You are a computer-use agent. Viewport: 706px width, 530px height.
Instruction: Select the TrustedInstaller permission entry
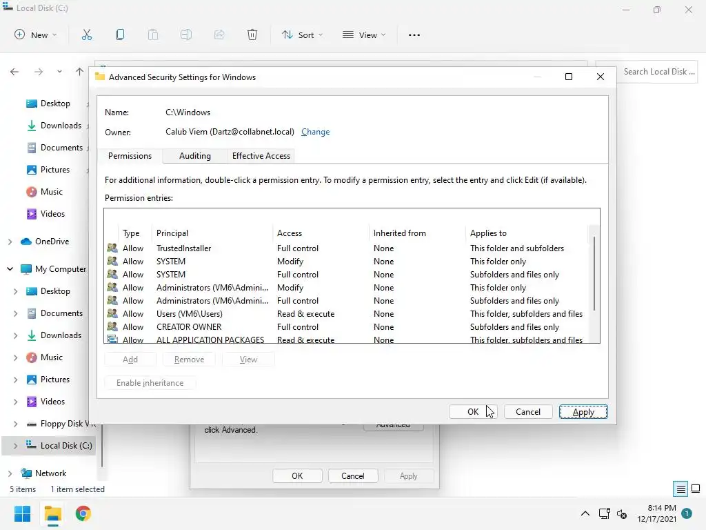[x=346, y=248]
